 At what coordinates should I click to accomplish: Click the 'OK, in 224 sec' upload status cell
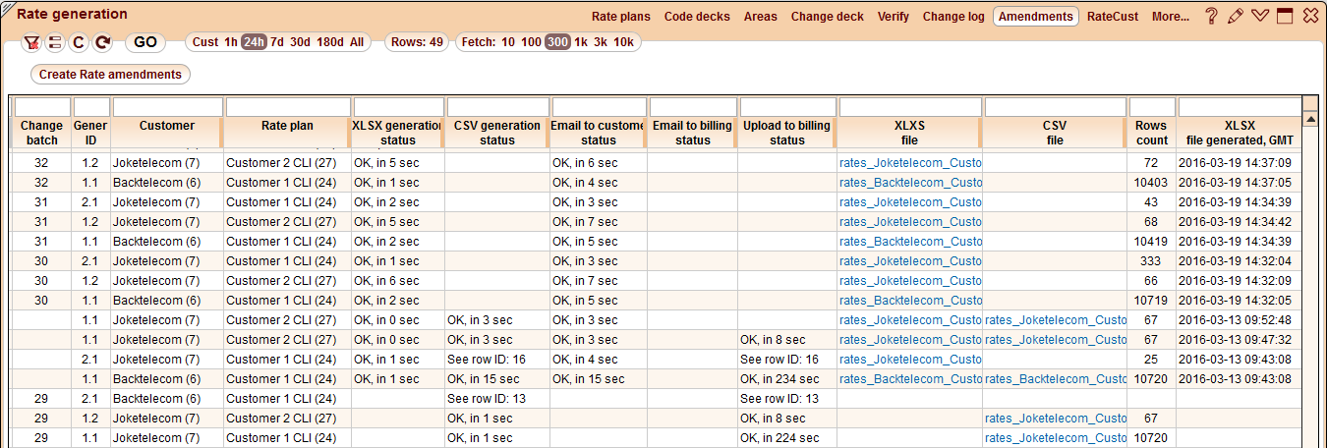point(787,438)
